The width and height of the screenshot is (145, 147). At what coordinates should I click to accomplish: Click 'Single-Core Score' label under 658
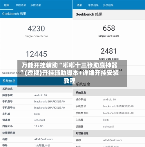coord(109,36)
